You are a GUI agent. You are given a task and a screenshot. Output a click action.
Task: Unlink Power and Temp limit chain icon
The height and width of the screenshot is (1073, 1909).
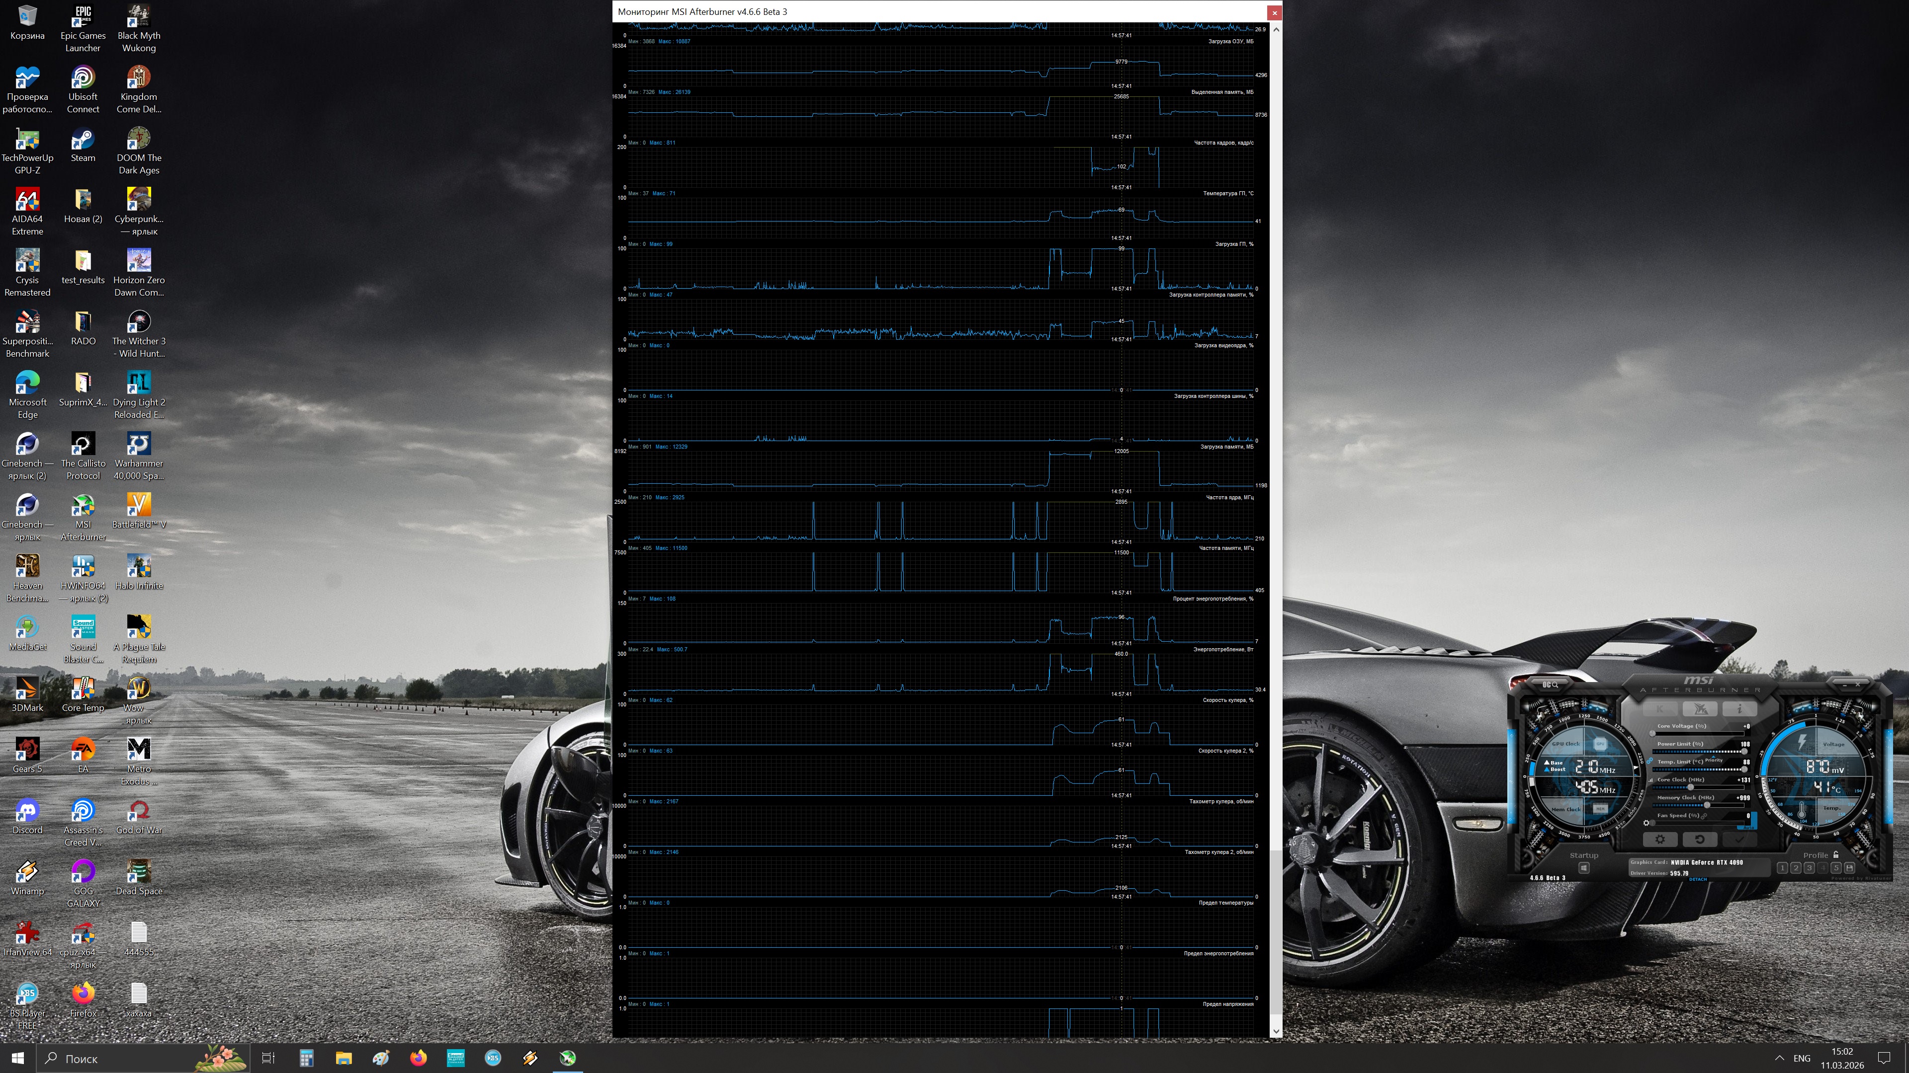pyautogui.click(x=1649, y=761)
